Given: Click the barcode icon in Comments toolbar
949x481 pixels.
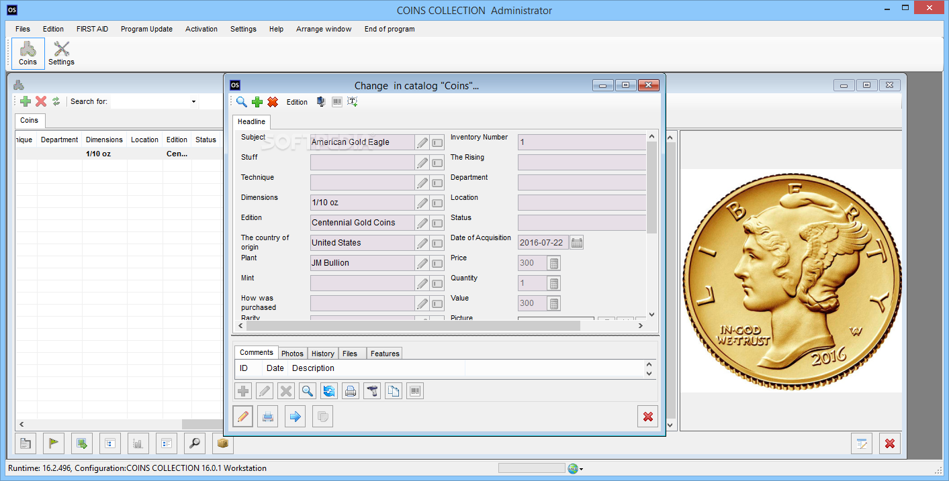Looking at the screenshot, I should pyautogui.click(x=415, y=391).
